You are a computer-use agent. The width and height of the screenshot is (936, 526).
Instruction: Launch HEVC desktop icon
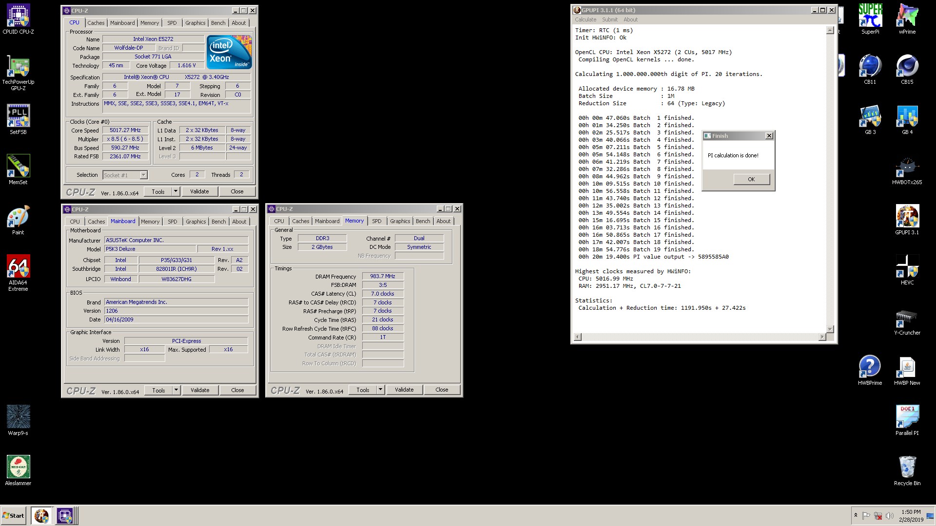click(x=907, y=270)
